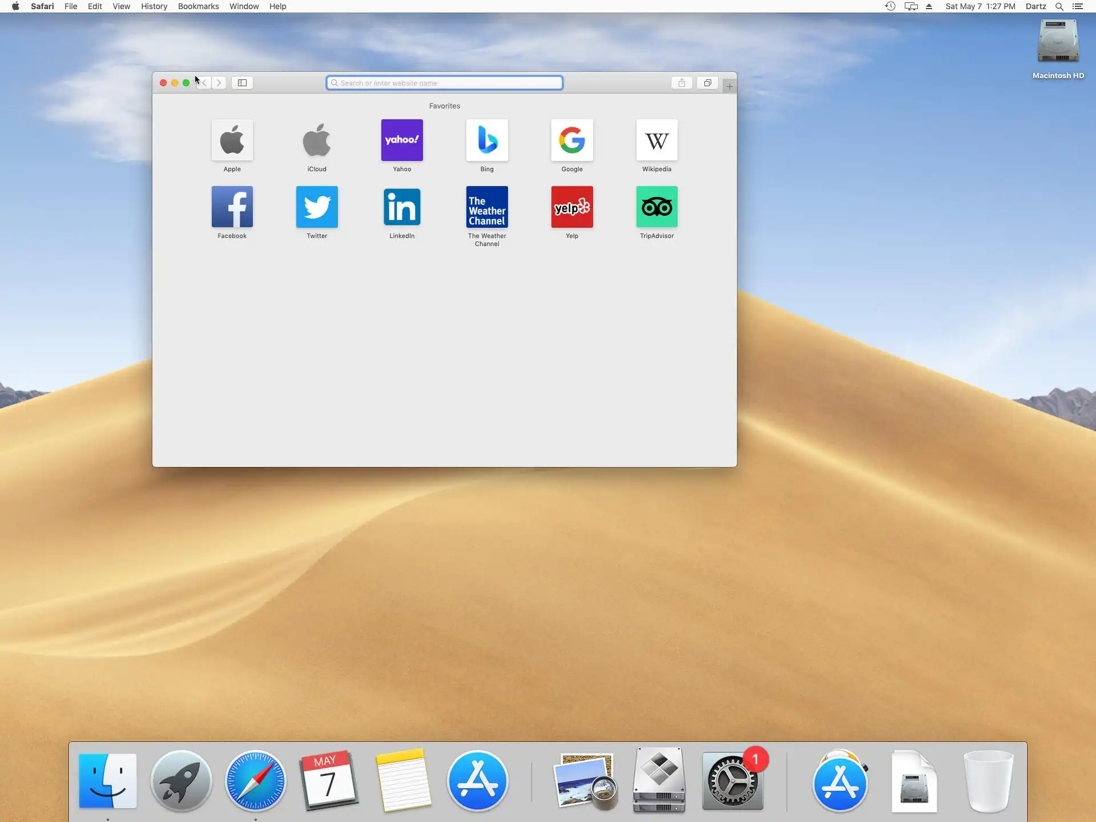Click the search or address field
Image resolution: width=1096 pixels, height=822 pixels.
[444, 83]
